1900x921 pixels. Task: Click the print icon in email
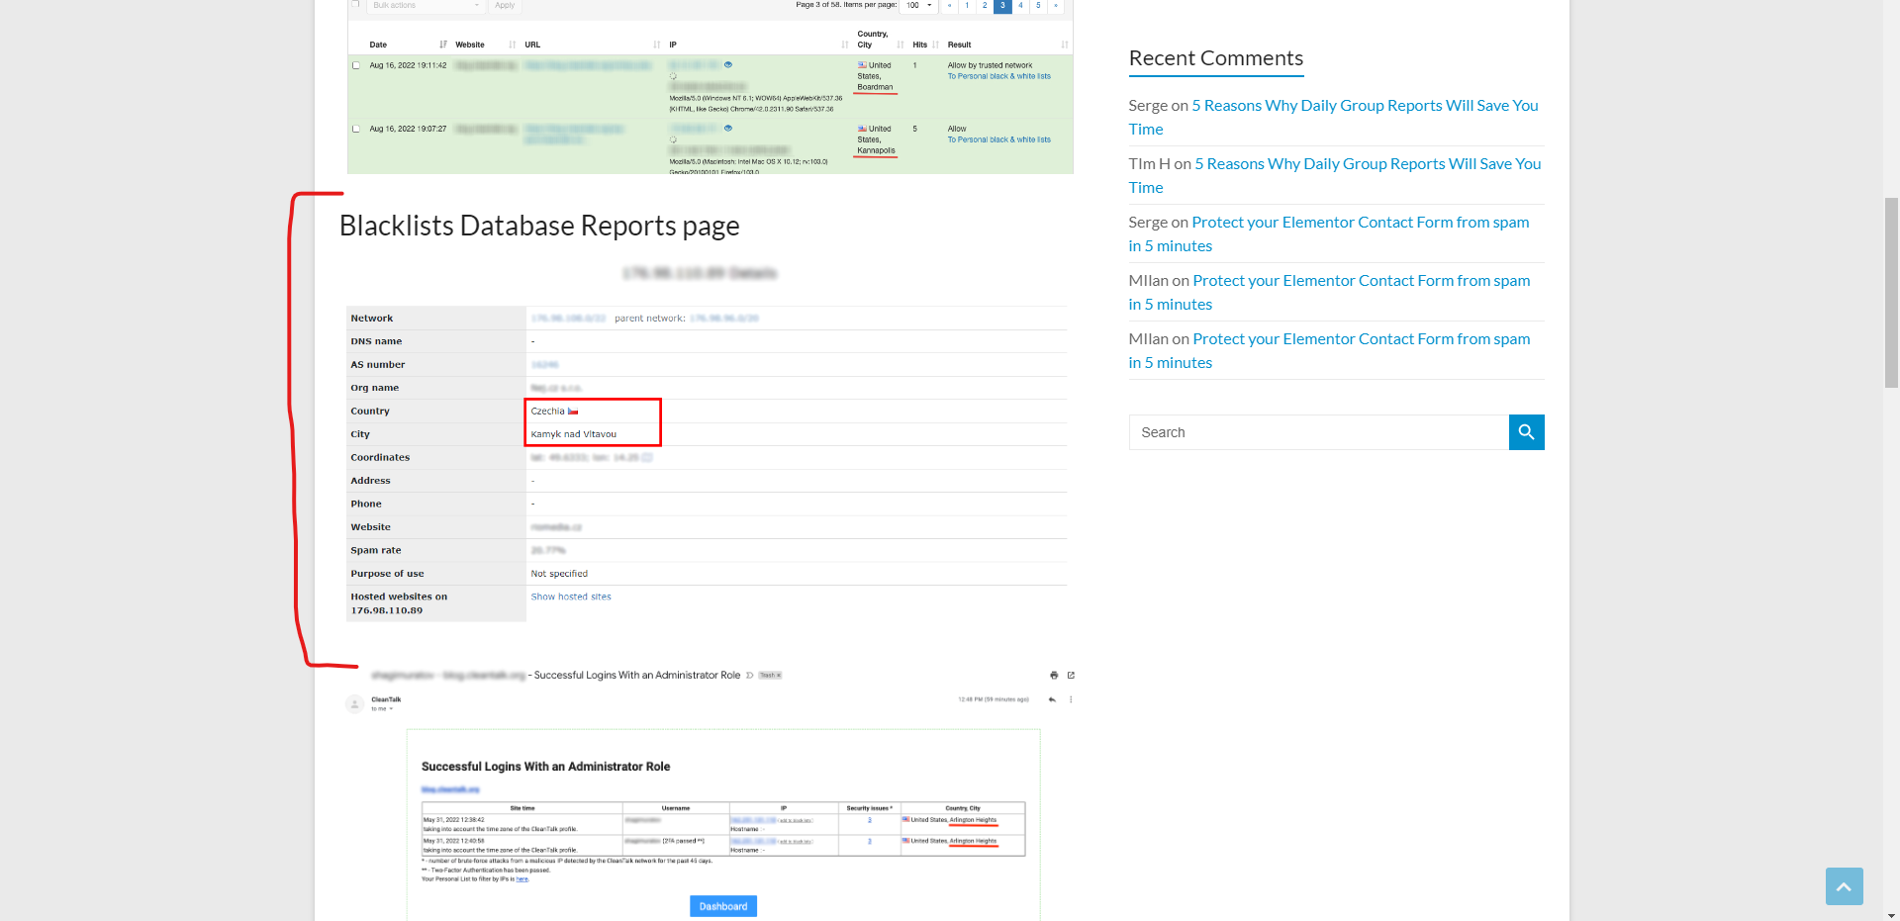[x=1054, y=676]
